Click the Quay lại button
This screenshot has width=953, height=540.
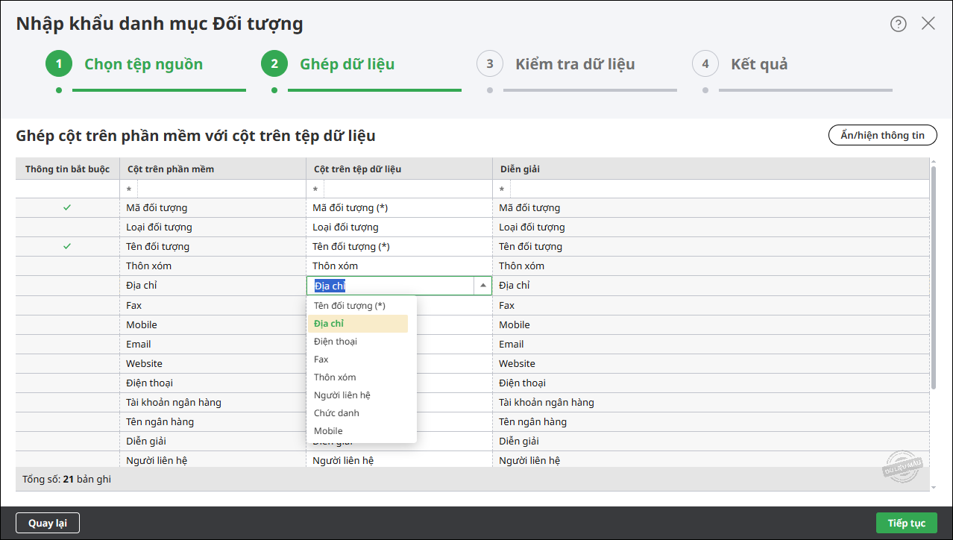pyautogui.click(x=48, y=523)
